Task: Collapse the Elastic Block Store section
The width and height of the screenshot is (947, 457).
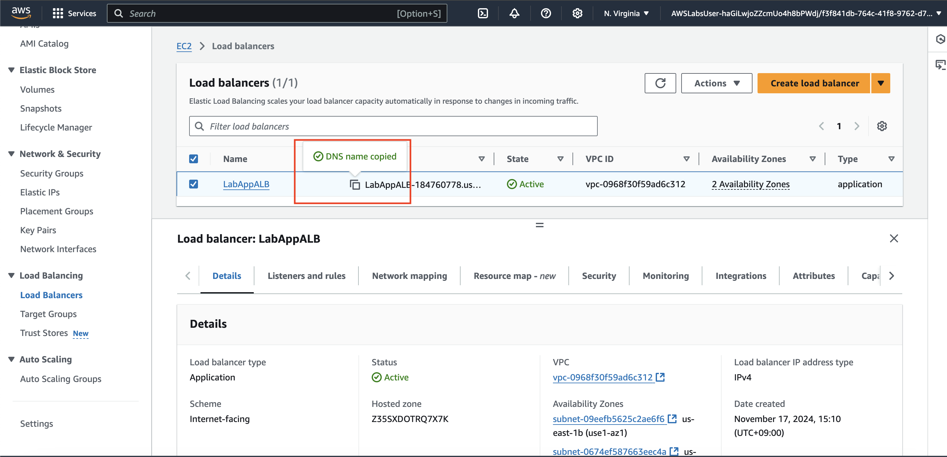Action: coord(11,70)
